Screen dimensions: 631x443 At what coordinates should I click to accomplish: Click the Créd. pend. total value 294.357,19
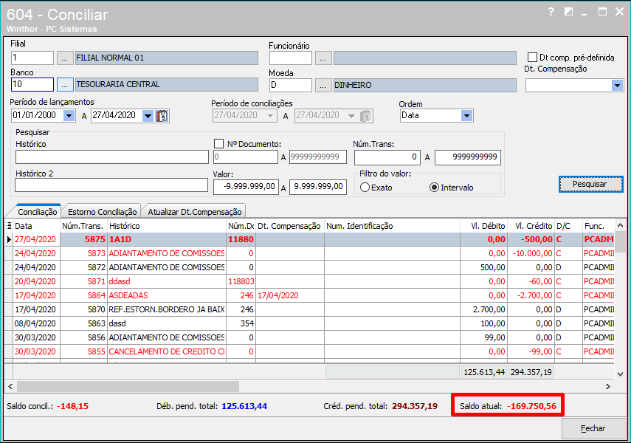pos(415,406)
